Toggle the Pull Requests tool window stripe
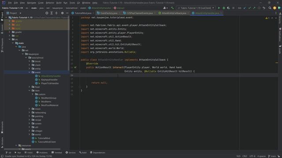The image size is (282, 158). (2, 45)
